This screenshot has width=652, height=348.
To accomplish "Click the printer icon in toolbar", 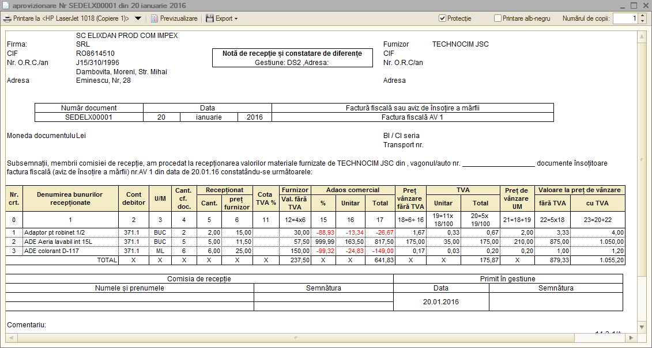I will point(7,18).
